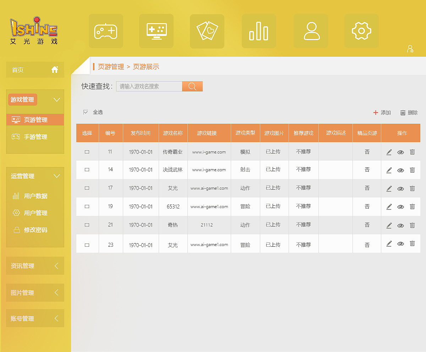This screenshot has height=352, width=426.
Task: Check the 全选 select-all checkbox
Action: (86, 112)
